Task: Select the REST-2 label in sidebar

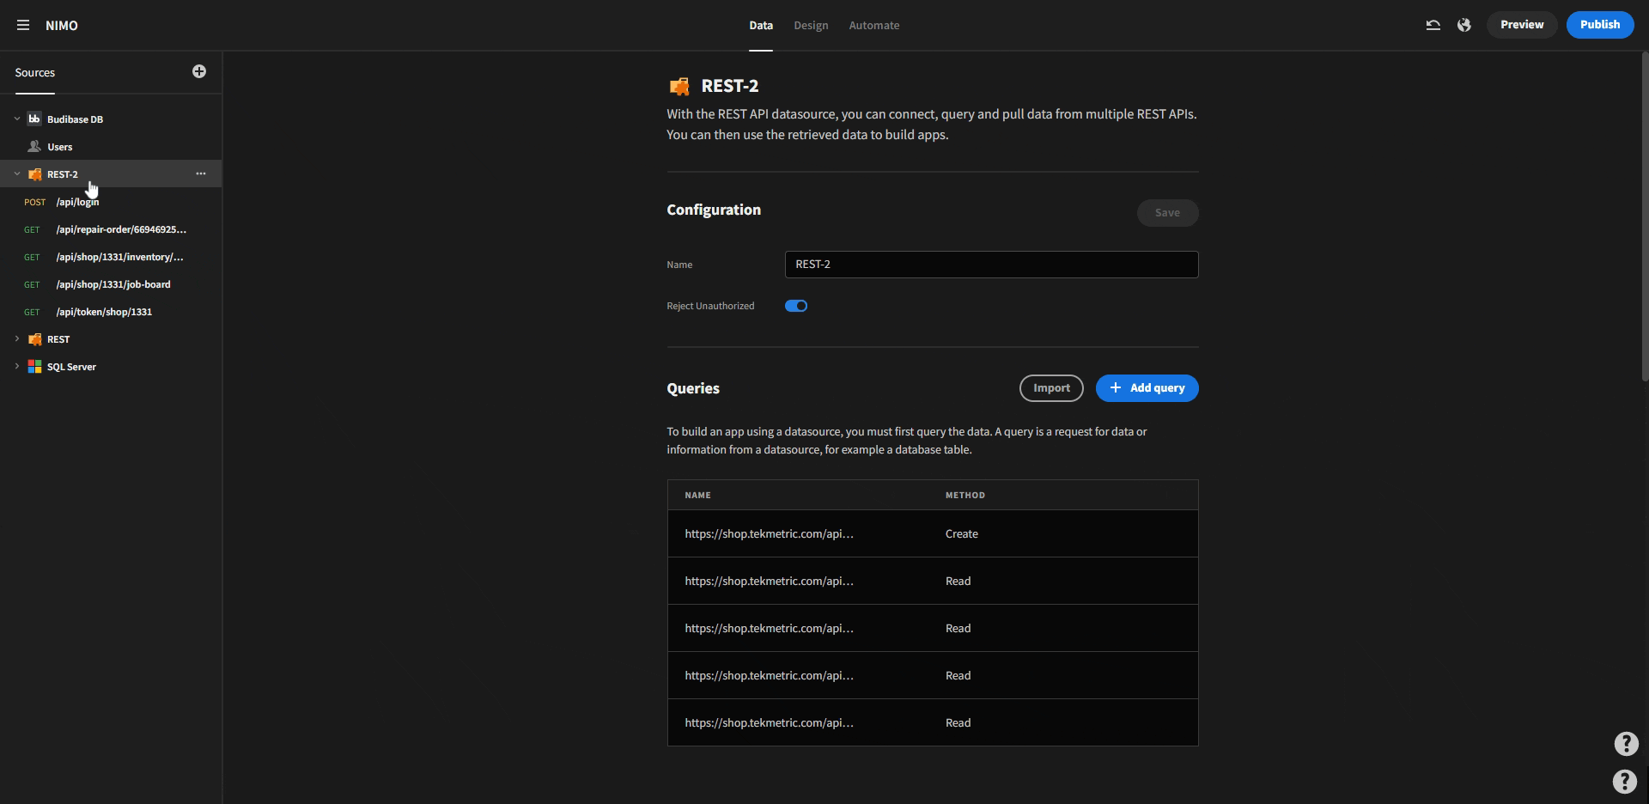Action: pos(62,174)
